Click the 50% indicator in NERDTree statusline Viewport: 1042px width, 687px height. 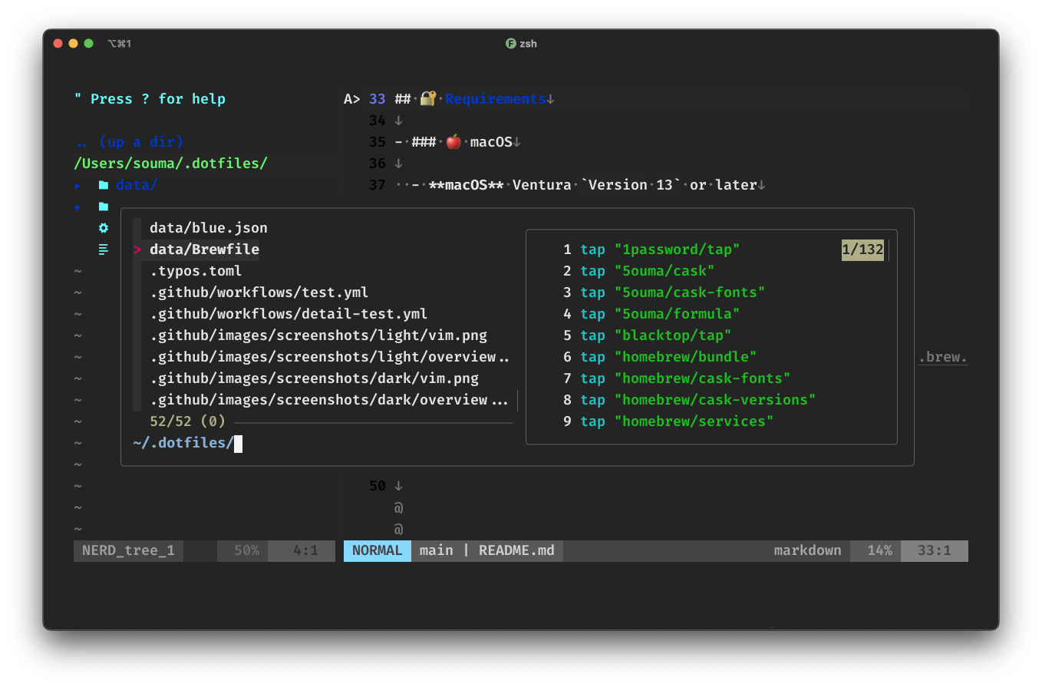tap(246, 550)
